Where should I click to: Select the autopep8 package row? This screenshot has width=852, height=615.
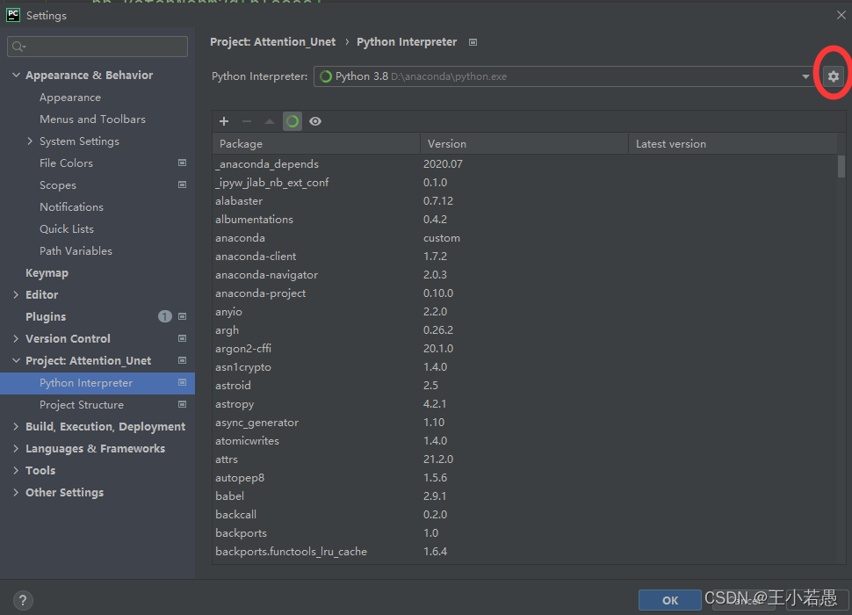click(x=525, y=478)
